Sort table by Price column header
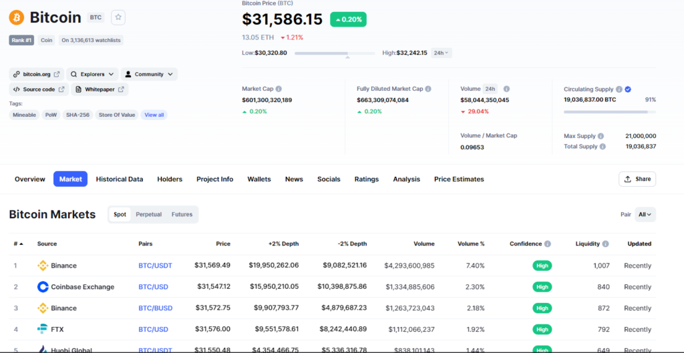684x353 pixels. [223, 244]
